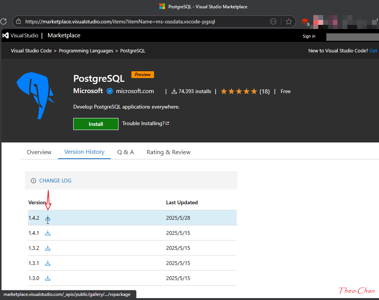The image size is (379, 300).
Task: Click the change log info icon
Action: pyautogui.click(x=33, y=181)
